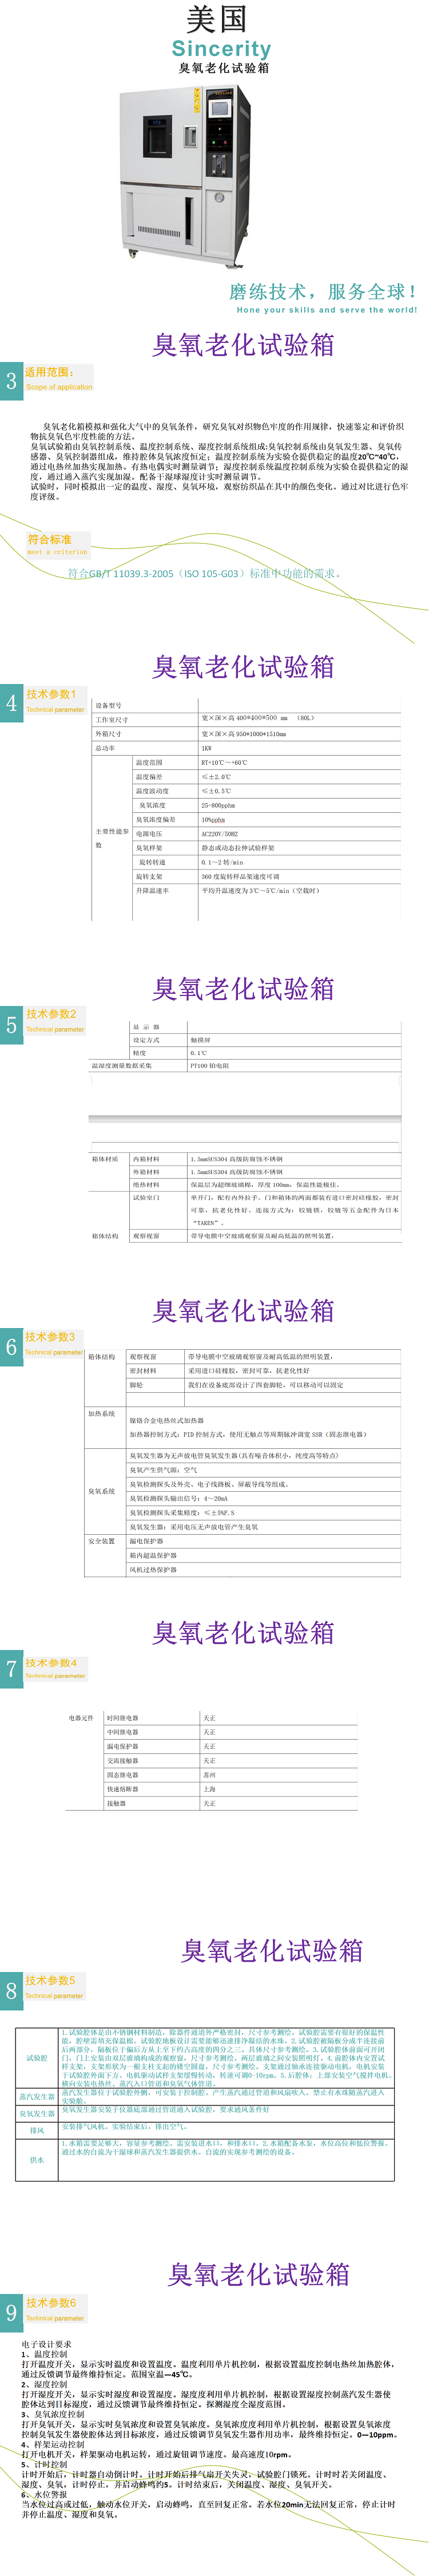The image size is (429, 2576).
Task: Select the "1KW" power value
Action: point(206,748)
